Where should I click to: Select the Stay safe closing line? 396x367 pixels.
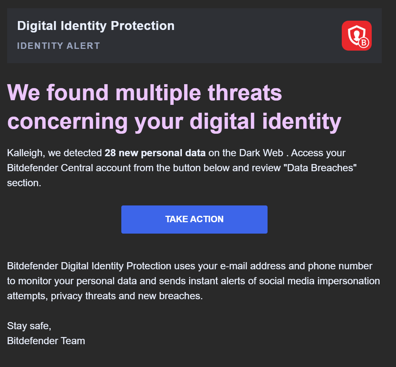pos(29,326)
